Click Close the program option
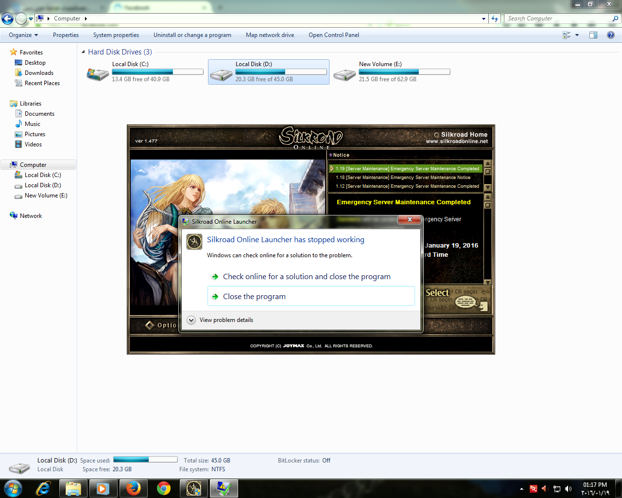The image size is (622, 498). click(x=311, y=296)
